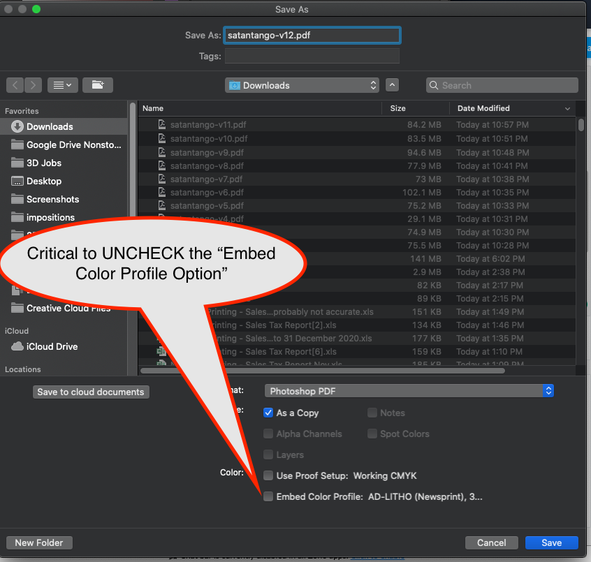The height and width of the screenshot is (562, 591).
Task: Select file satantango-v8.pdf
Action: pyautogui.click(x=356, y=165)
